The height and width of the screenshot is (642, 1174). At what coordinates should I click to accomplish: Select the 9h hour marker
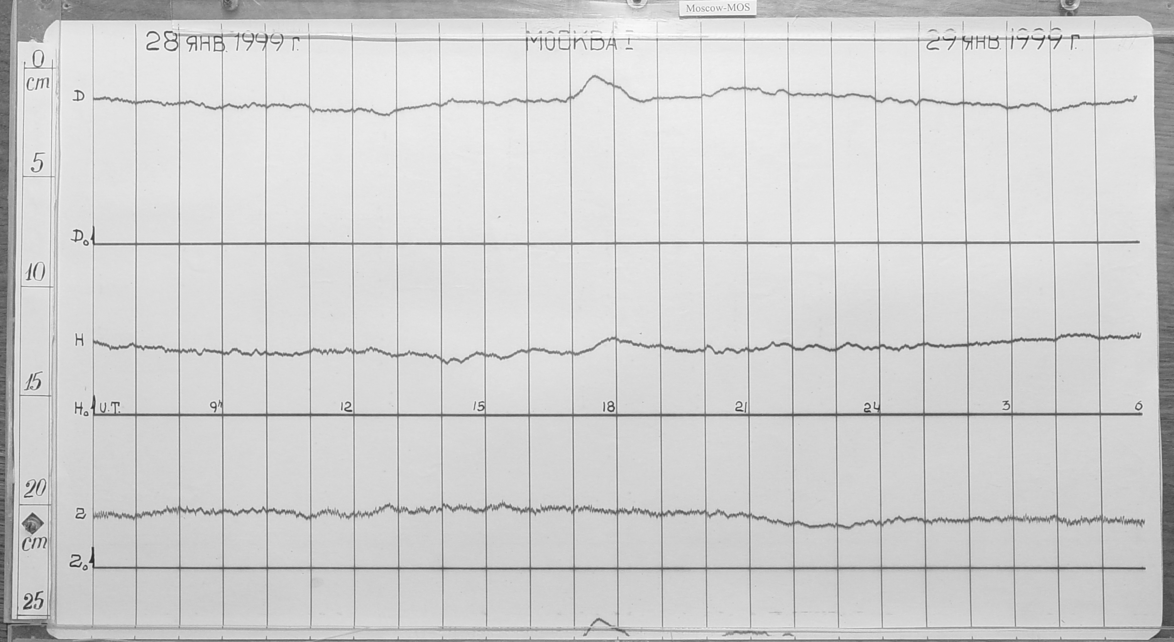pyautogui.click(x=216, y=406)
